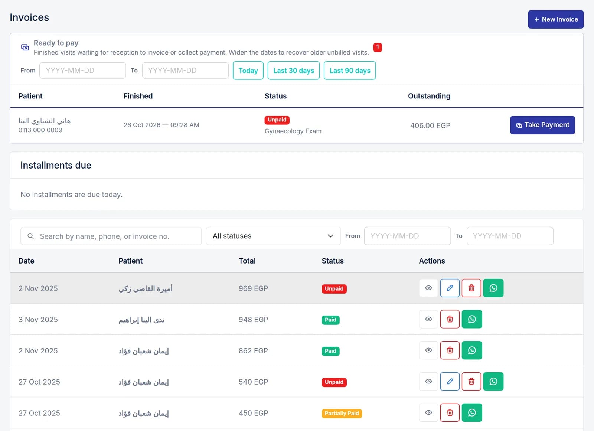Share 948 EGP invoice on WhatsApp
594x431 pixels.
472,319
